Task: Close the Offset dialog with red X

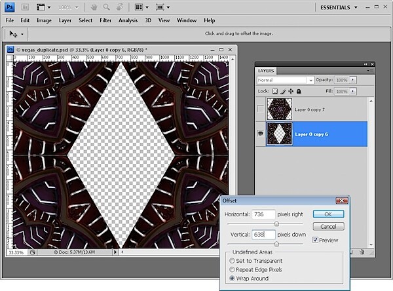Action: (x=342, y=201)
